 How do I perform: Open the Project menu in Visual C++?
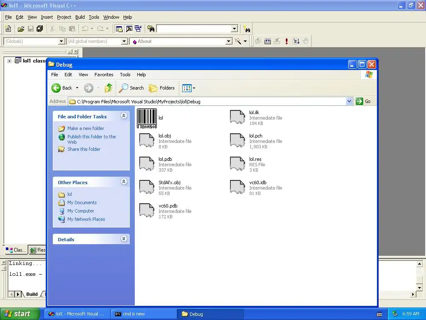pos(64,17)
